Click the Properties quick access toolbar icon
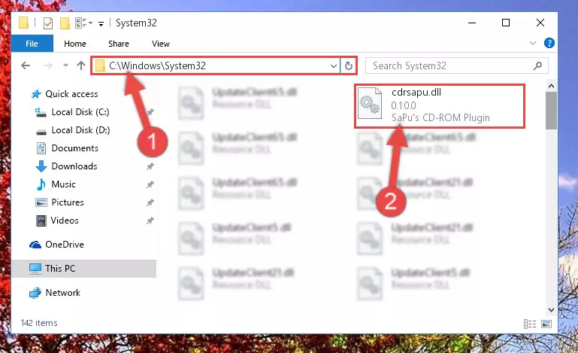 click(48, 23)
